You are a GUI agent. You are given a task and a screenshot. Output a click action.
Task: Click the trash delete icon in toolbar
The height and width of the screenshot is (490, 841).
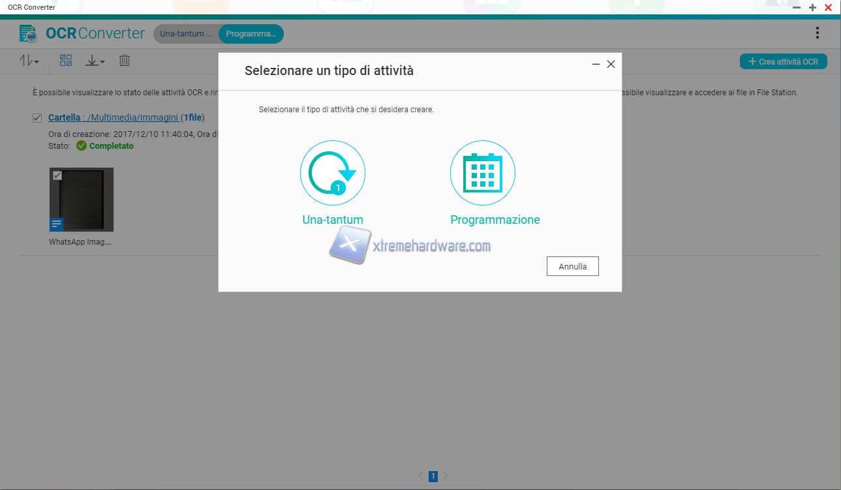click(125, 61)
